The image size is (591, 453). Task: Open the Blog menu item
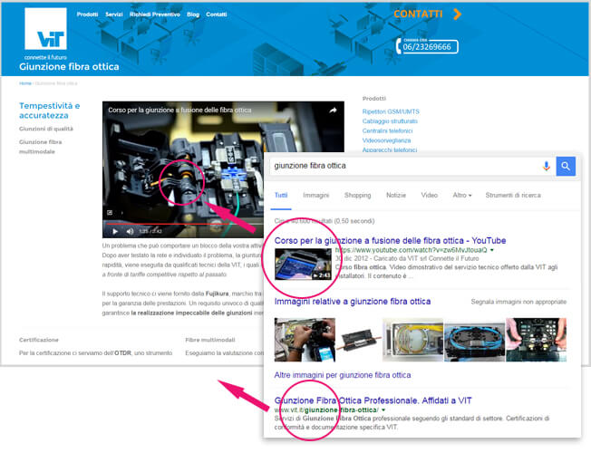[x=193, y=14]
